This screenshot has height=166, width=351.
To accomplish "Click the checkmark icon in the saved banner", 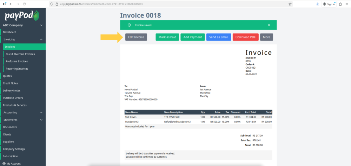I will click(x=129, y=25).
